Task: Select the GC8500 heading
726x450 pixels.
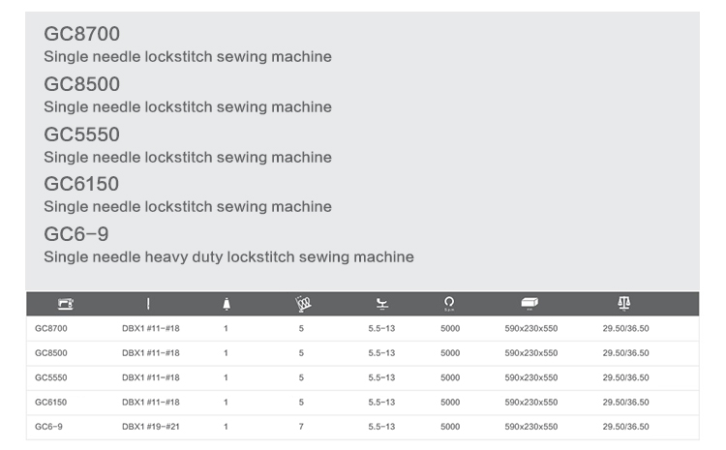Action: 82,84
